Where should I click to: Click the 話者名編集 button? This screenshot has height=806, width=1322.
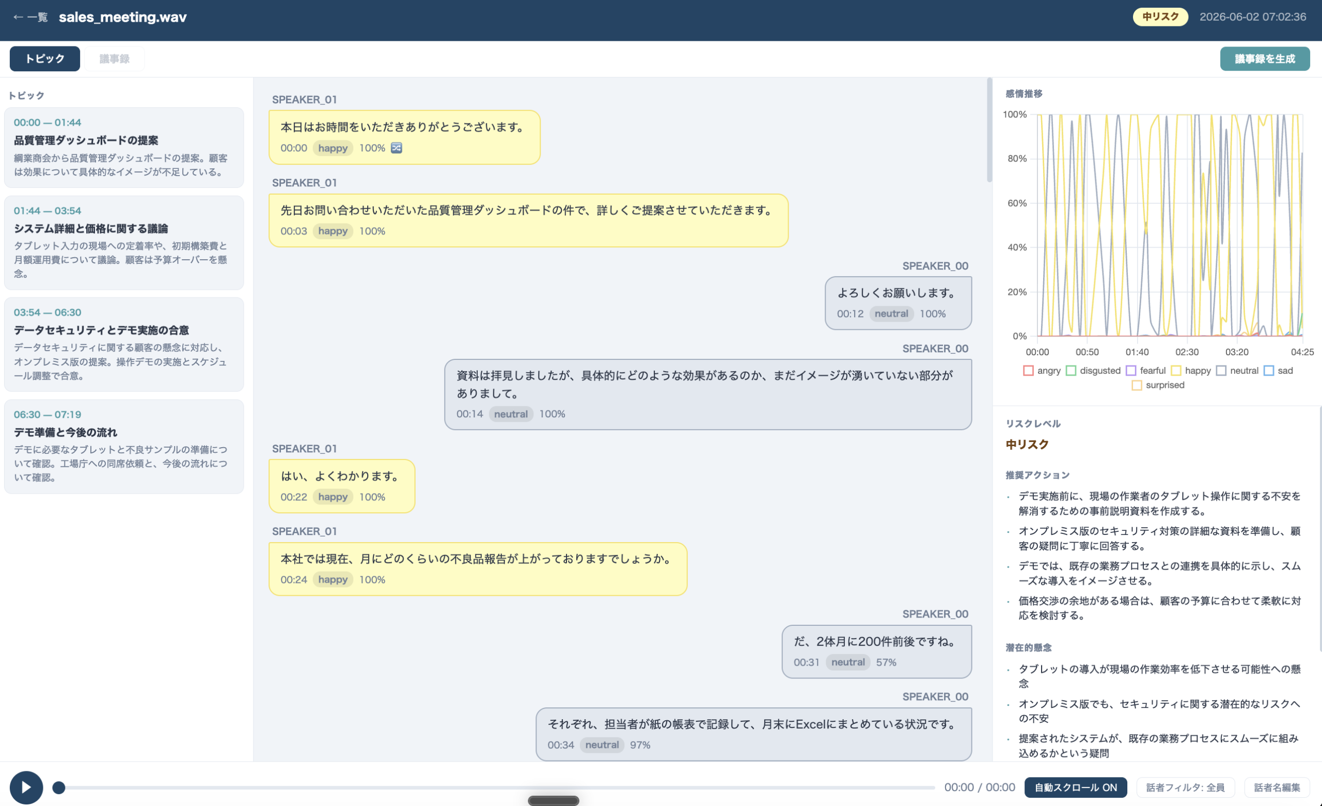(1277, 787)
